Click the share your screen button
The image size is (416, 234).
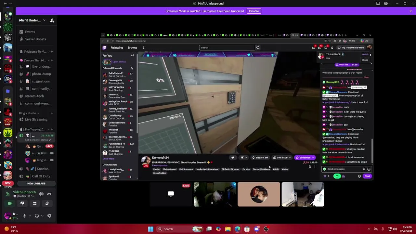(x=22, y=203)
